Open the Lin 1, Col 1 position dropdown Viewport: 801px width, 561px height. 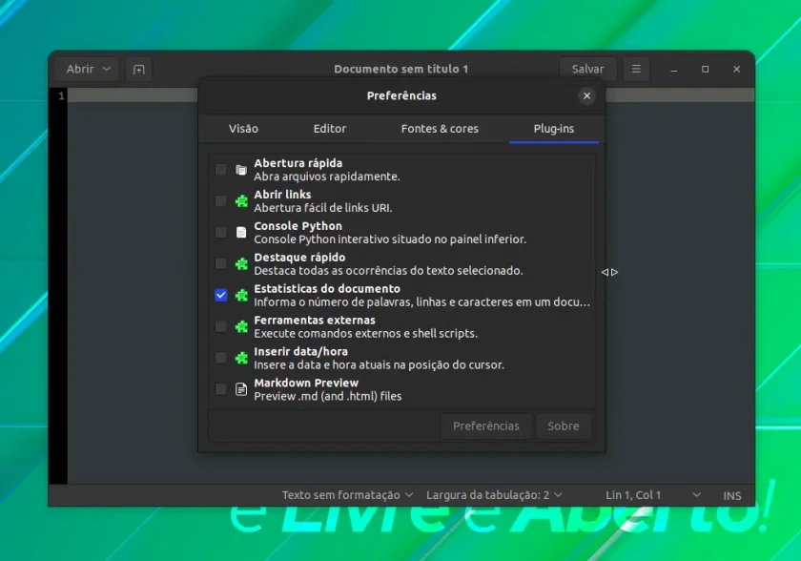pos(653,495)
